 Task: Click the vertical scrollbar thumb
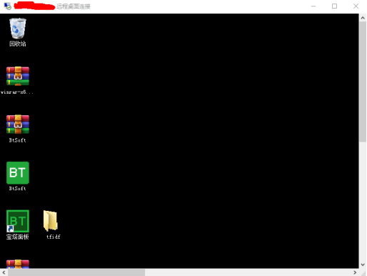tap(363, 82)
